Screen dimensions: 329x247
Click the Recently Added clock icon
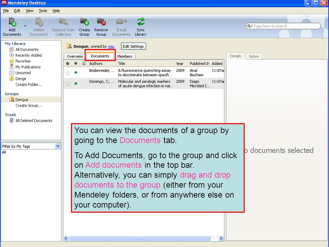(x=12, y=55)
